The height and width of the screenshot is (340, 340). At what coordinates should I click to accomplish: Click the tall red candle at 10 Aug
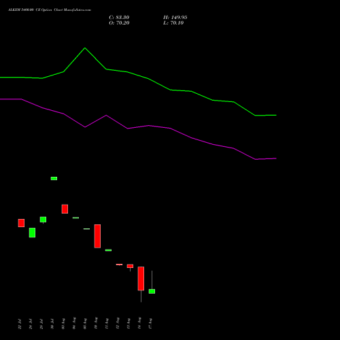97,236
